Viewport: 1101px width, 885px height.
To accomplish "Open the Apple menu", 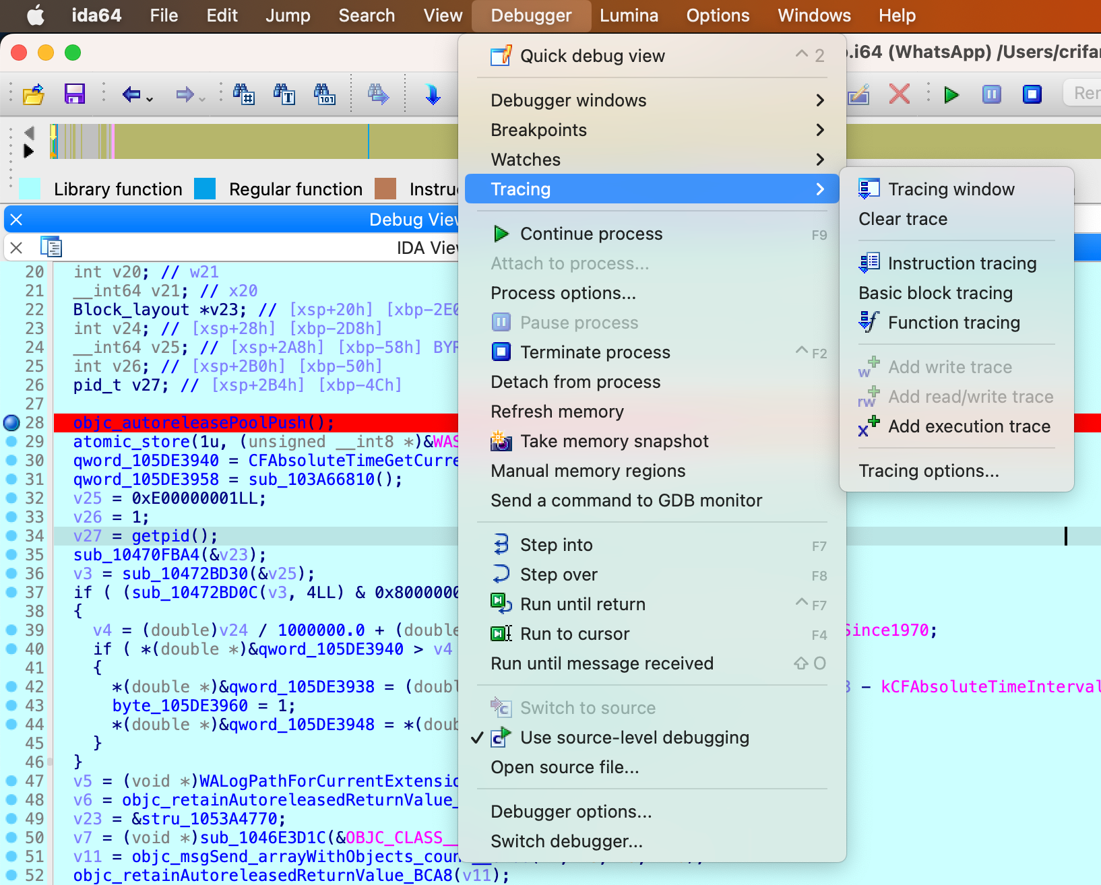I will coord(36,15).
